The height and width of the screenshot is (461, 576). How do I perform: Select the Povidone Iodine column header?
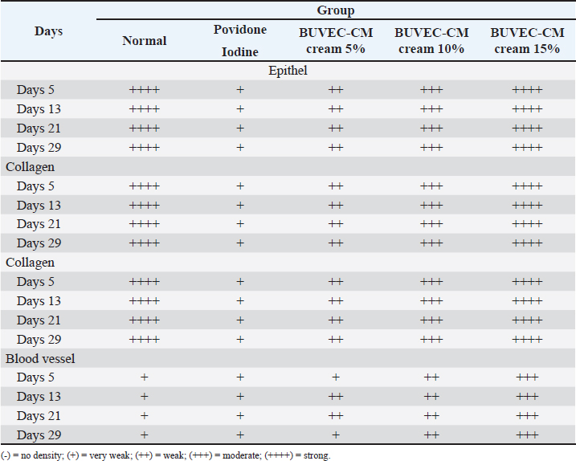pos(239,40)
